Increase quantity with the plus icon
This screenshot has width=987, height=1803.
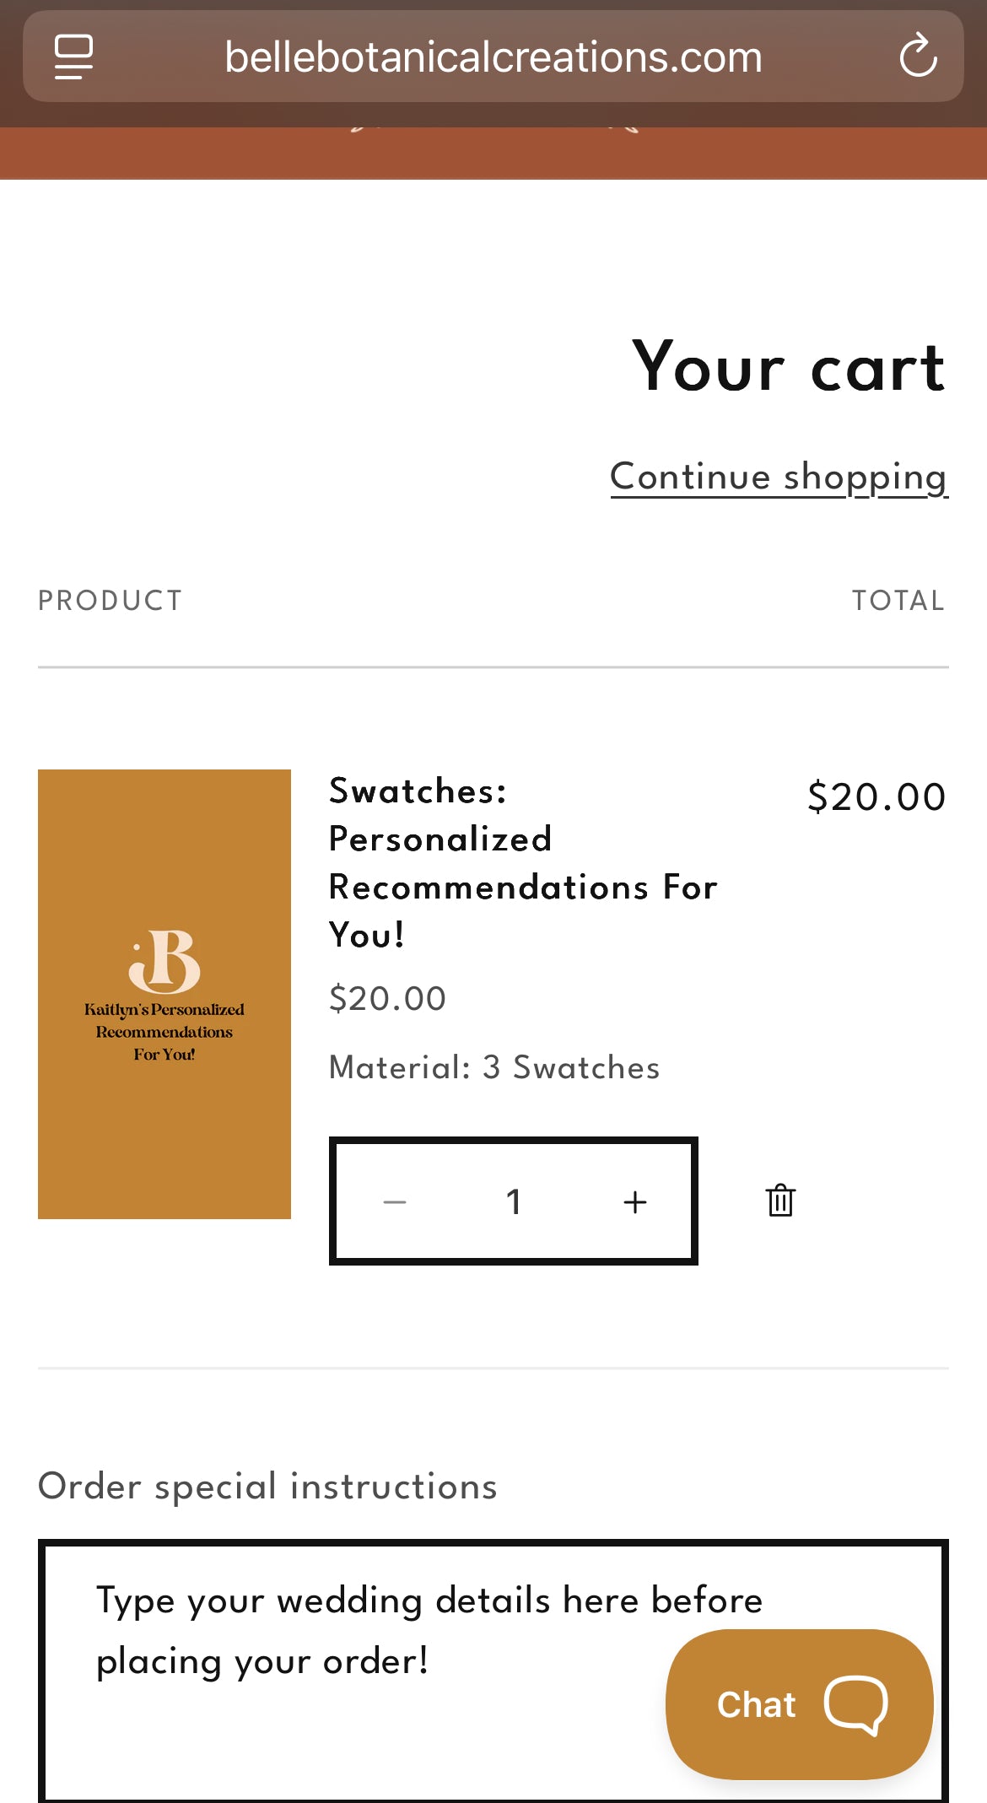pyautogui.click(x=634, y=1201)
